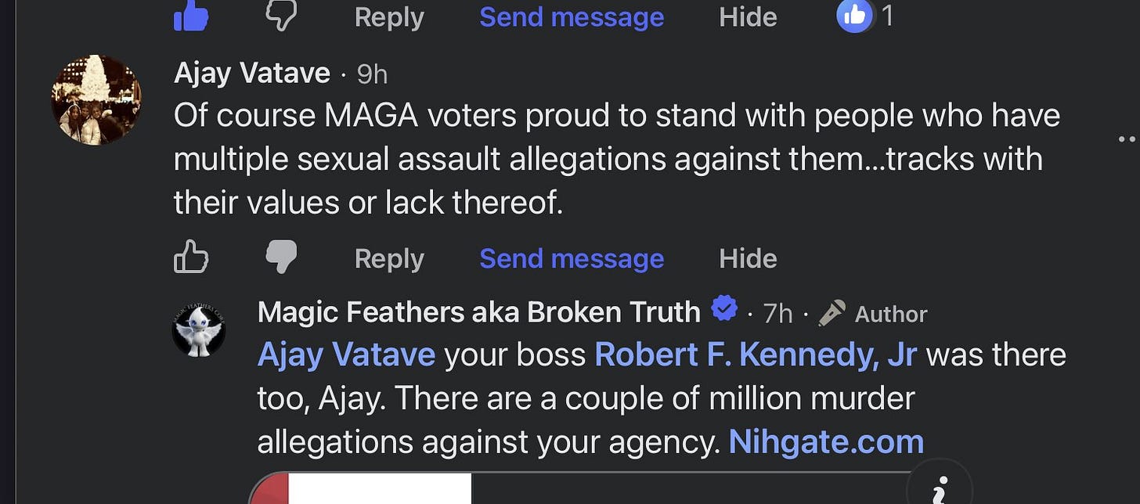Open the more options dots beside Ajay's comment
The height and width of the screenshot is (504, 1140).
(x=1127, y=139)
